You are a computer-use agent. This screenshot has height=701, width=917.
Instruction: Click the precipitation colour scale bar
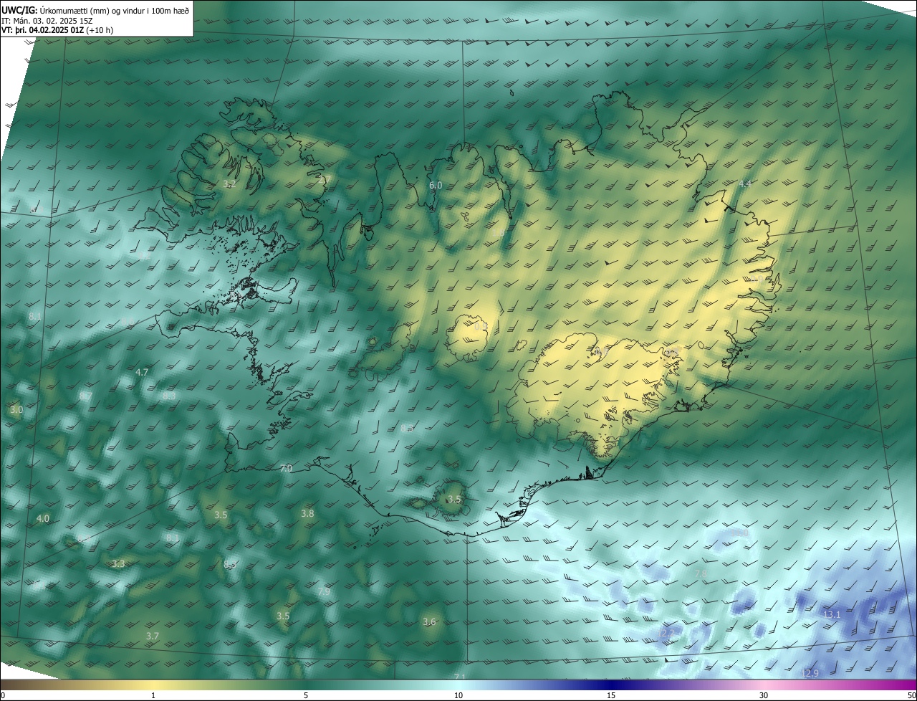pyautogui.click(x=458, y=685)
